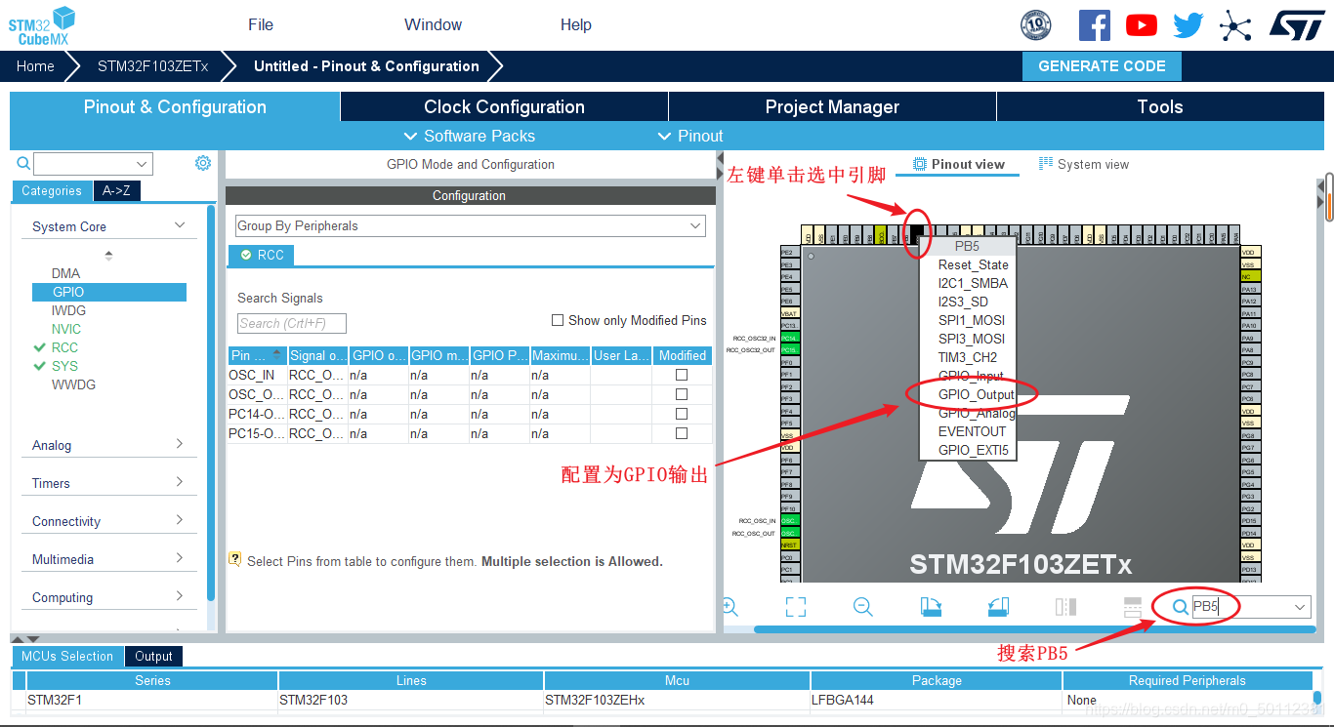
Task: Switch to Clock Configuration tab
Action: pos(504,107)
